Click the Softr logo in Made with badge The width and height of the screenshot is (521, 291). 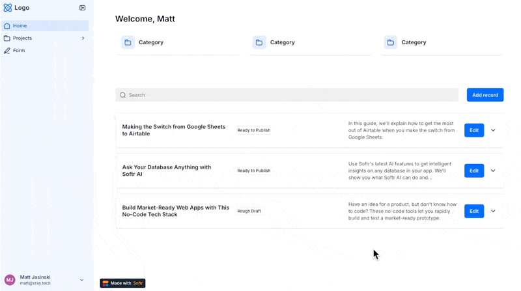[106, 283]
